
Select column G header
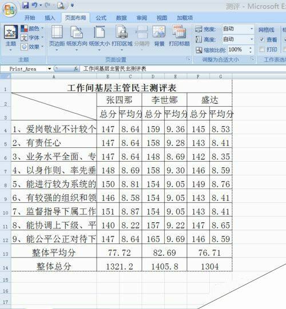coord(221,77)
